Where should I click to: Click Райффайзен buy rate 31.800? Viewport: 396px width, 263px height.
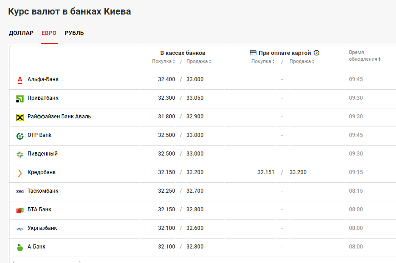click(x=166, y=117)
